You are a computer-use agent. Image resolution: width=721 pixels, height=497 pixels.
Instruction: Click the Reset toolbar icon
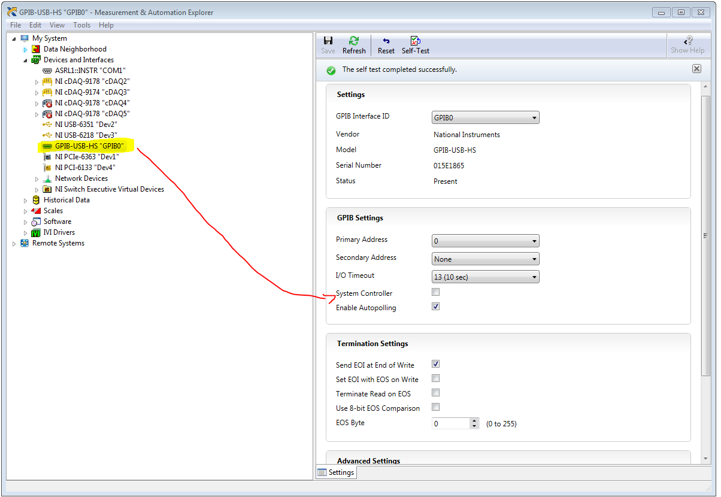tap(386, 41)
